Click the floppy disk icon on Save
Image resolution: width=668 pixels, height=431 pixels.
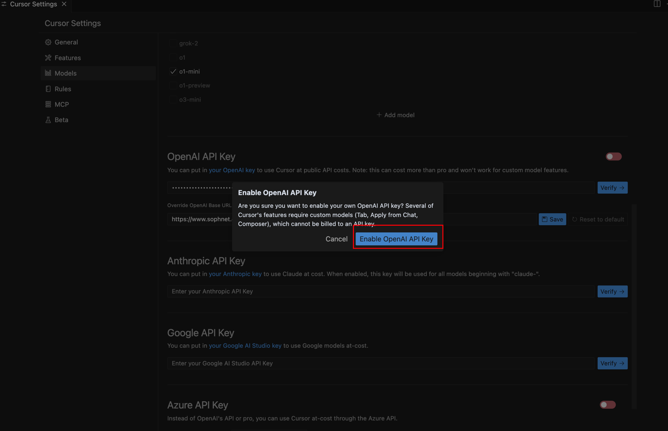[x=545, y=219]
